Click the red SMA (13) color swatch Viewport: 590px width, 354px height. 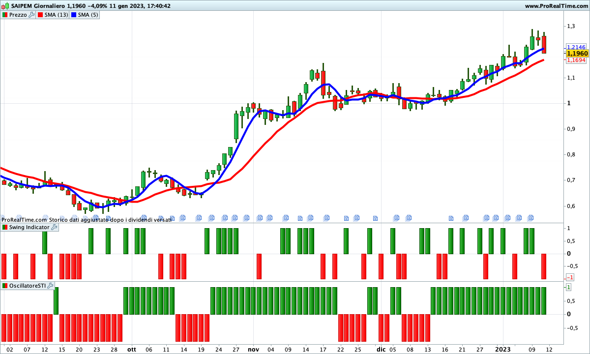[40, 15]
